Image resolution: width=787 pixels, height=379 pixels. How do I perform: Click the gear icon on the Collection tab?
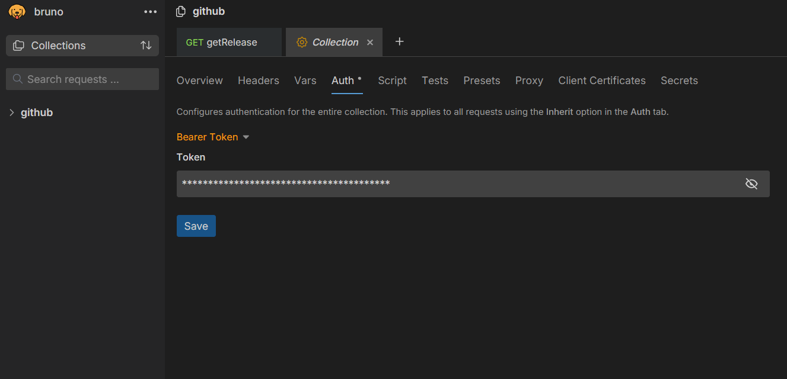[x=302, y=43]
